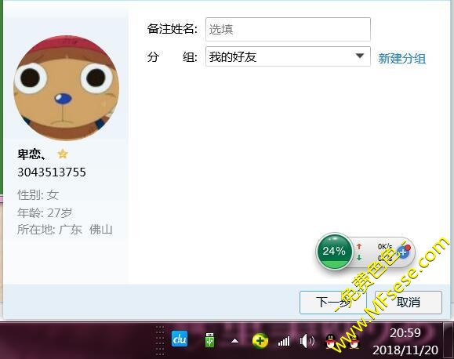This screenshot has width=454, height=359.
Task: Open the green 360 plus tray icon
Action: coord(260,341)
